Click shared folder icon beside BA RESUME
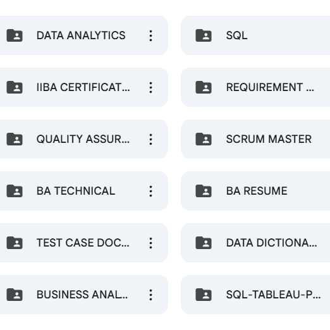The image size is (330, 330). (x=204, y=191)
